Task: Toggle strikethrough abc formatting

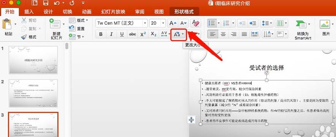Action: pyautogui.click(x=133, y=34)
